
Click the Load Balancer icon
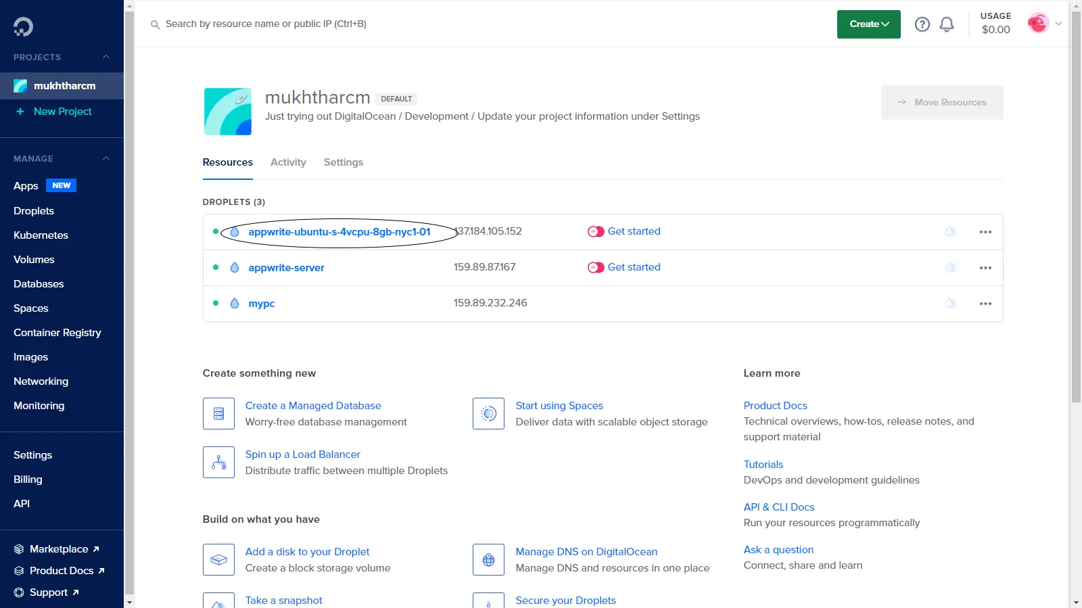pos(218,462)
